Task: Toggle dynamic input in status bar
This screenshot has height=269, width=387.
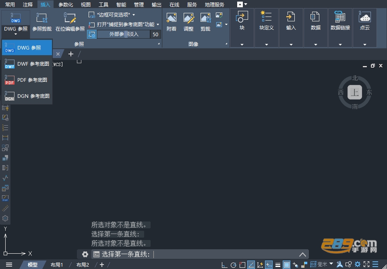Action: tap(269, 265)
